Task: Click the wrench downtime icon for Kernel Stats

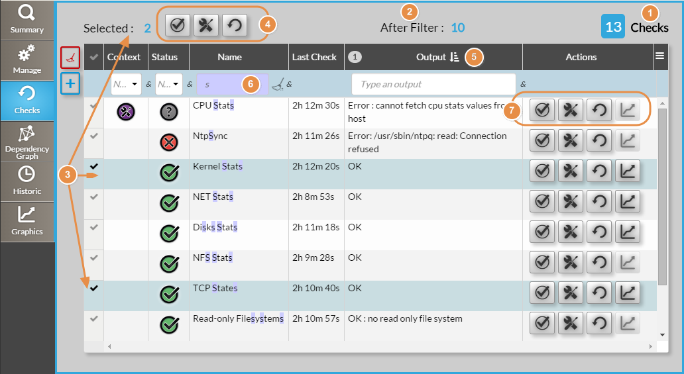Action: pyautogui.click(x=571, y=171)
